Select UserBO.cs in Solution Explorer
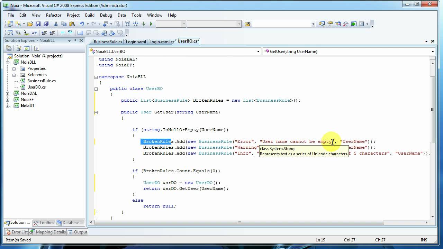This screenshot has width=443, height=249. point(36,87)
